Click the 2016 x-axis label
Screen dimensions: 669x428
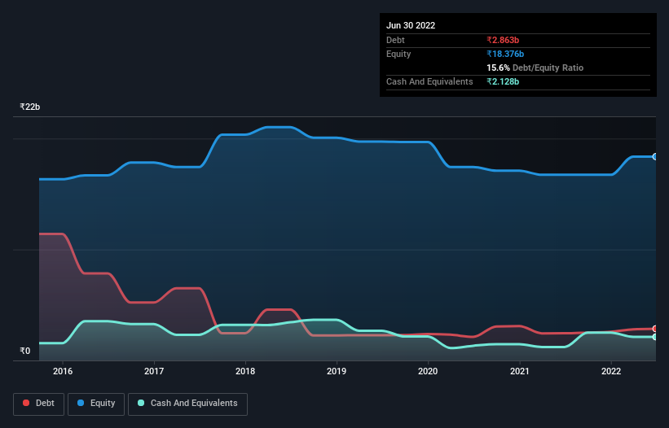pos(63,371)
